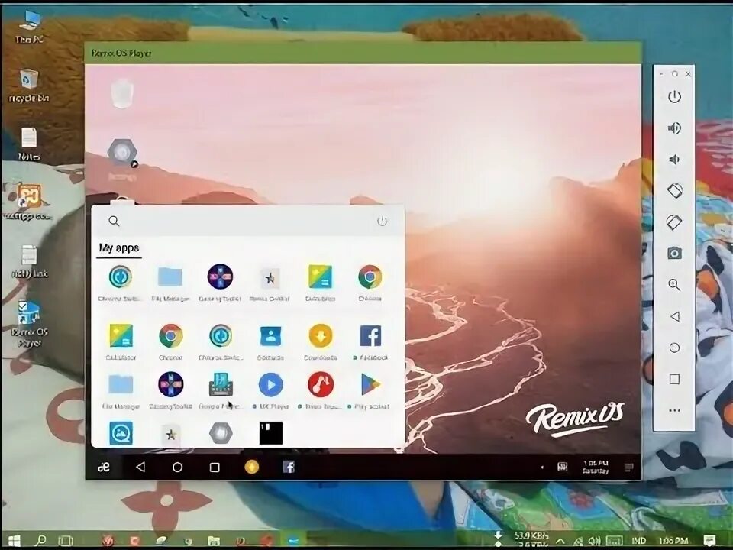Click the Remix taskbar clock
733x550 pixels.
pos(596,467)
